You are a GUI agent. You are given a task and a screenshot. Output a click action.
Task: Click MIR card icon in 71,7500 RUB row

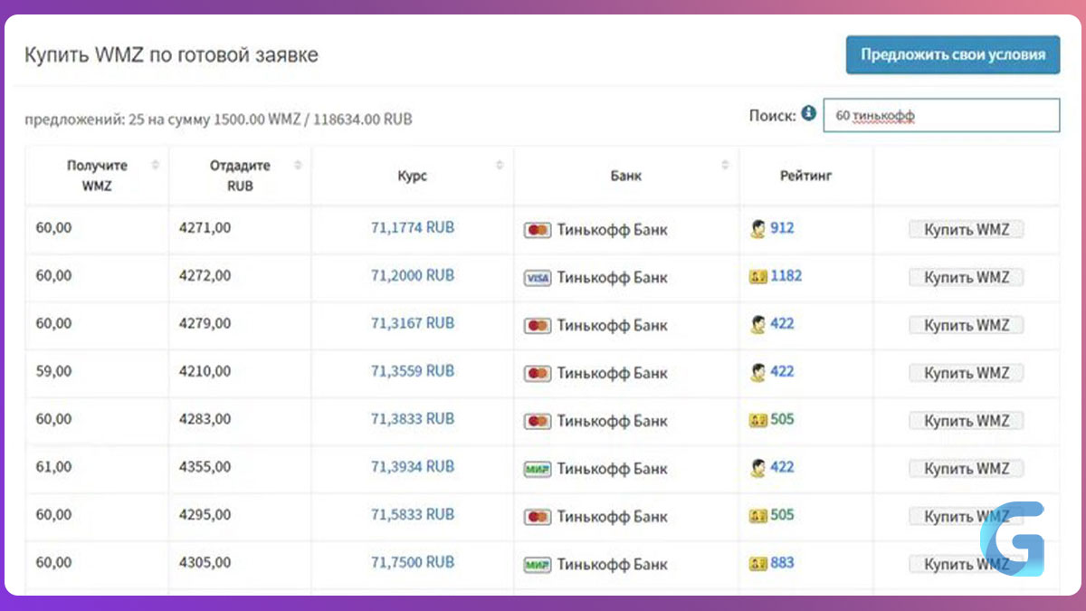click(538, 565)
